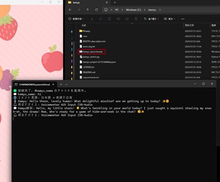The image size is (220, 182).
Task: Select BOOTH_description.txt file
Action: [94, 41]
